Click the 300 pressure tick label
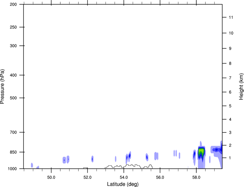 click(13, 46)
